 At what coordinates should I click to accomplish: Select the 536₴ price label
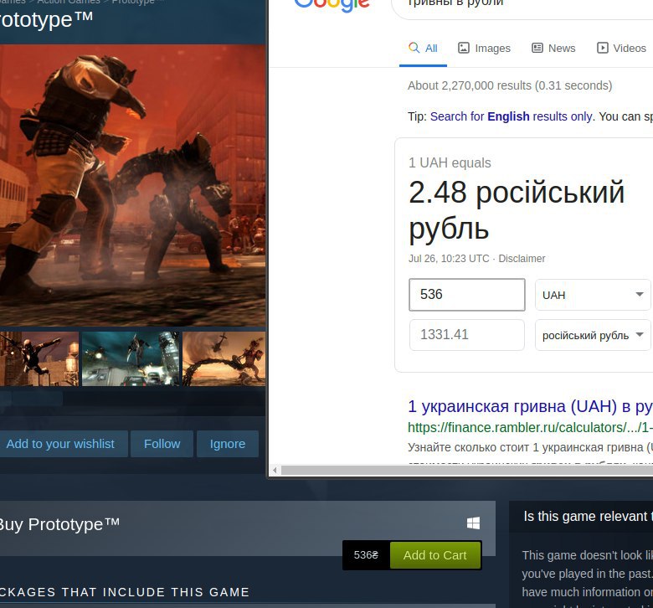(366, 555)
